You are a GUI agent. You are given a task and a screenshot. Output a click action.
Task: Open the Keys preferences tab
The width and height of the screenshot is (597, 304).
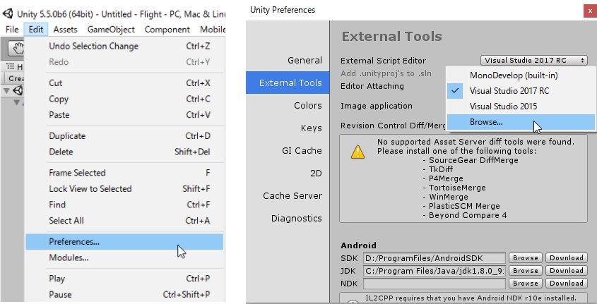tap(288, 128)
